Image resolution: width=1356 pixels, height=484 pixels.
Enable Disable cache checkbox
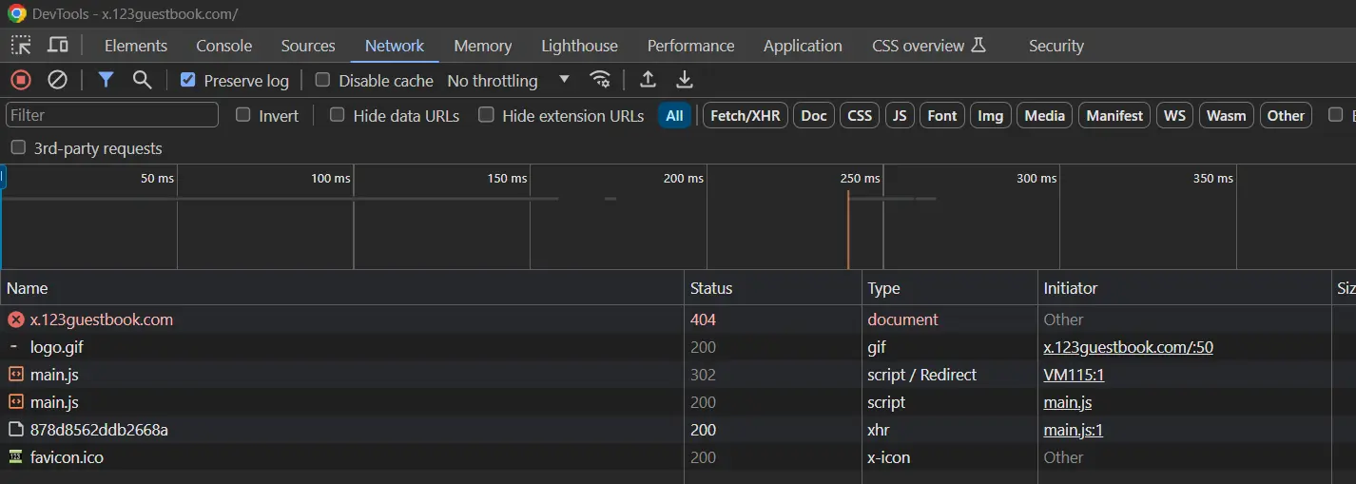tap(322, 80)
